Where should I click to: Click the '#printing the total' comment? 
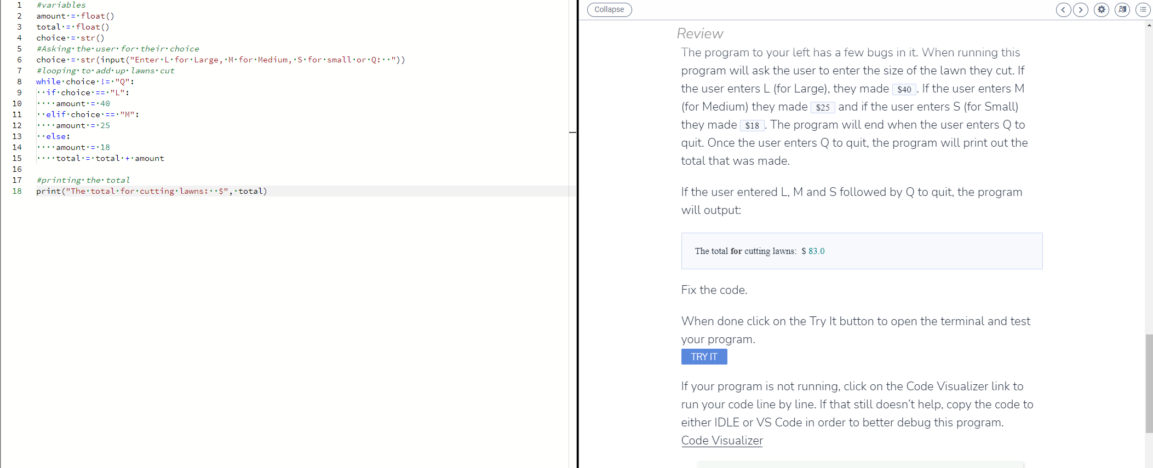[x=83, y=180]
